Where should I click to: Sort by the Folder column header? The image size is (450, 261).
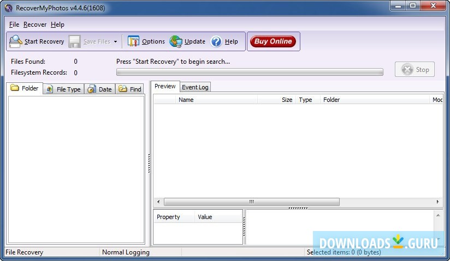[x=375, y=100]
